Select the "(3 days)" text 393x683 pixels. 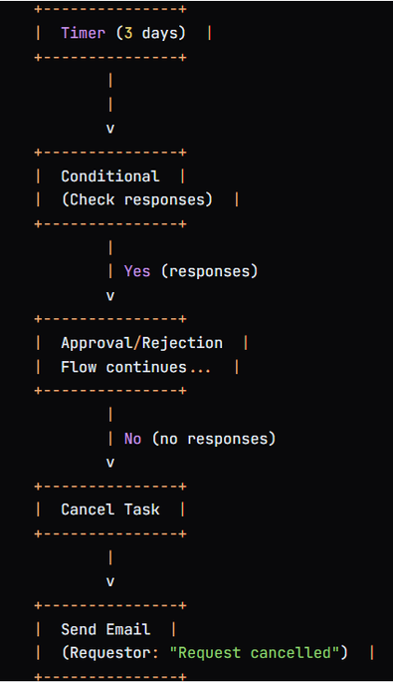[151, 34]
